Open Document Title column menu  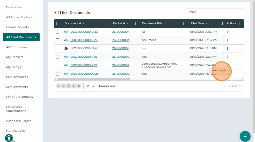pyautogui.click(x=184, y=24)
